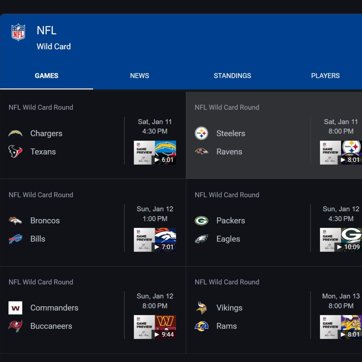Open the Bills team name link

pos(38,239)
